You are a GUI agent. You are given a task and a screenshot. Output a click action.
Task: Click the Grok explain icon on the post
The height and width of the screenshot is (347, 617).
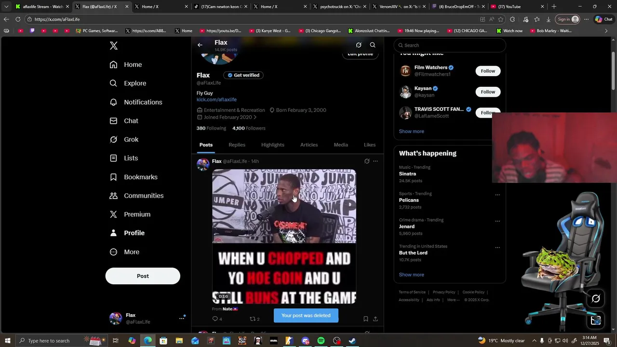tap(367, 161)
